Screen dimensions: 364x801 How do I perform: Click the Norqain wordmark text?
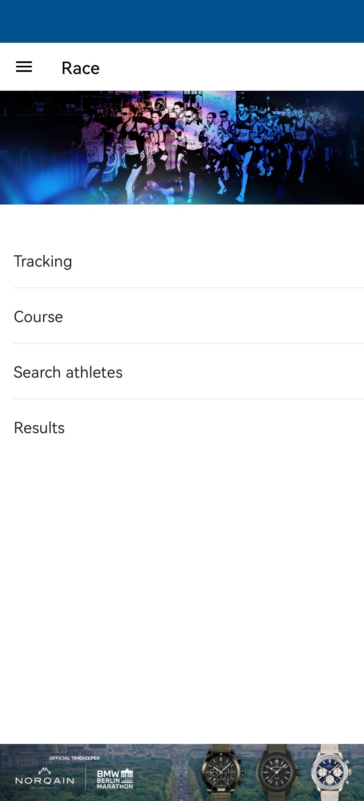click(x=45, y=780)
